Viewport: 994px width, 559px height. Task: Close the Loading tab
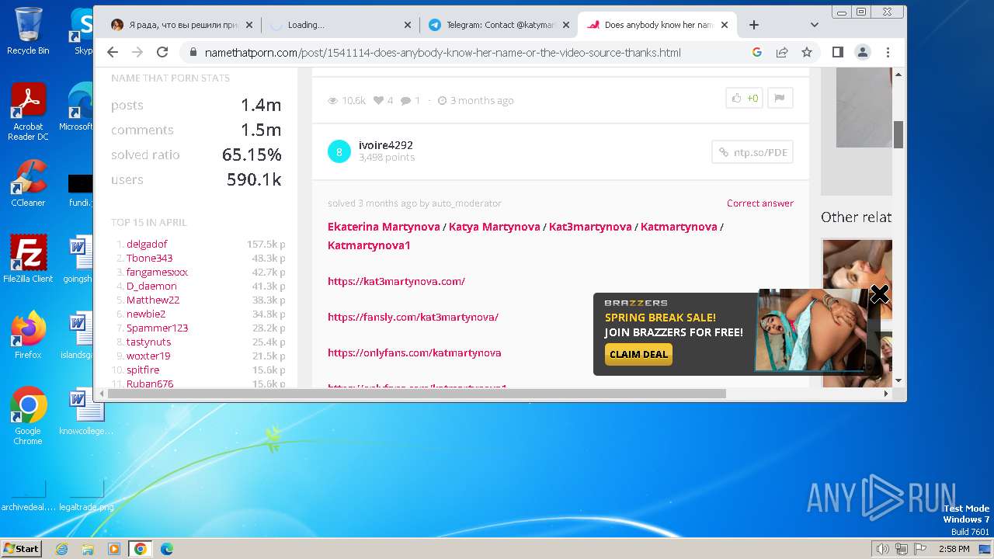point(408,25)
